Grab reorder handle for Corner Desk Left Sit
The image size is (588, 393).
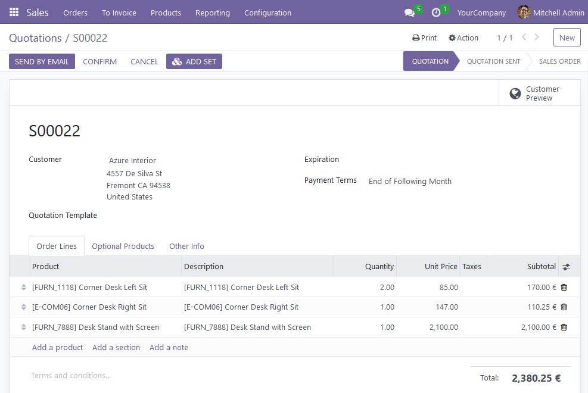point(24,288)
